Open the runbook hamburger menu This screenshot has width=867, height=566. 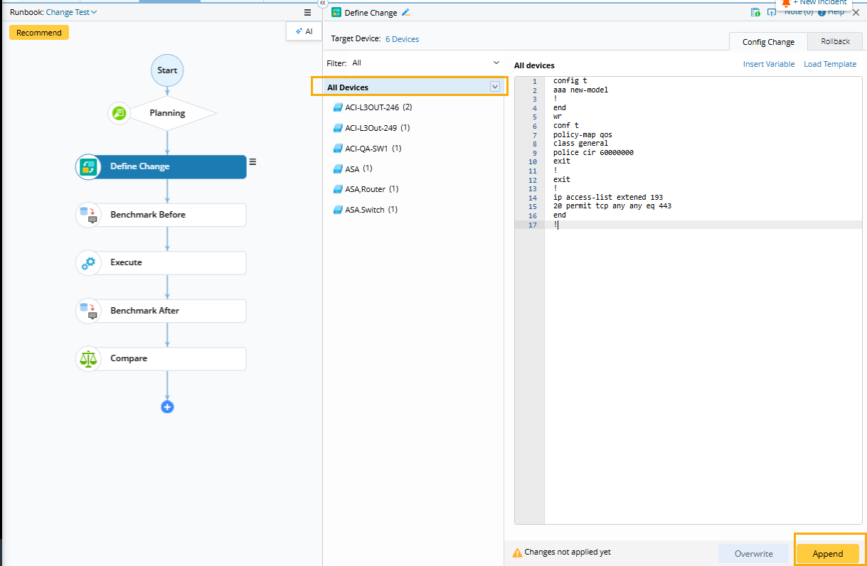307,12
